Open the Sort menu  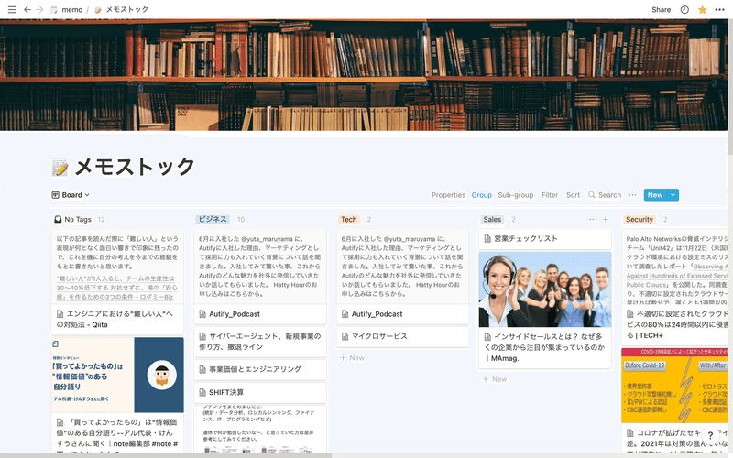[574, 195]
